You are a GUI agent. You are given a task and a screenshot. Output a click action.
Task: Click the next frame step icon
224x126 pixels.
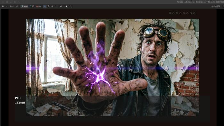(x=7, y=6)
